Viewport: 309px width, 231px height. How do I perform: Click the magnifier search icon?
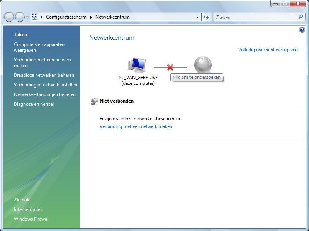(301, 17)
